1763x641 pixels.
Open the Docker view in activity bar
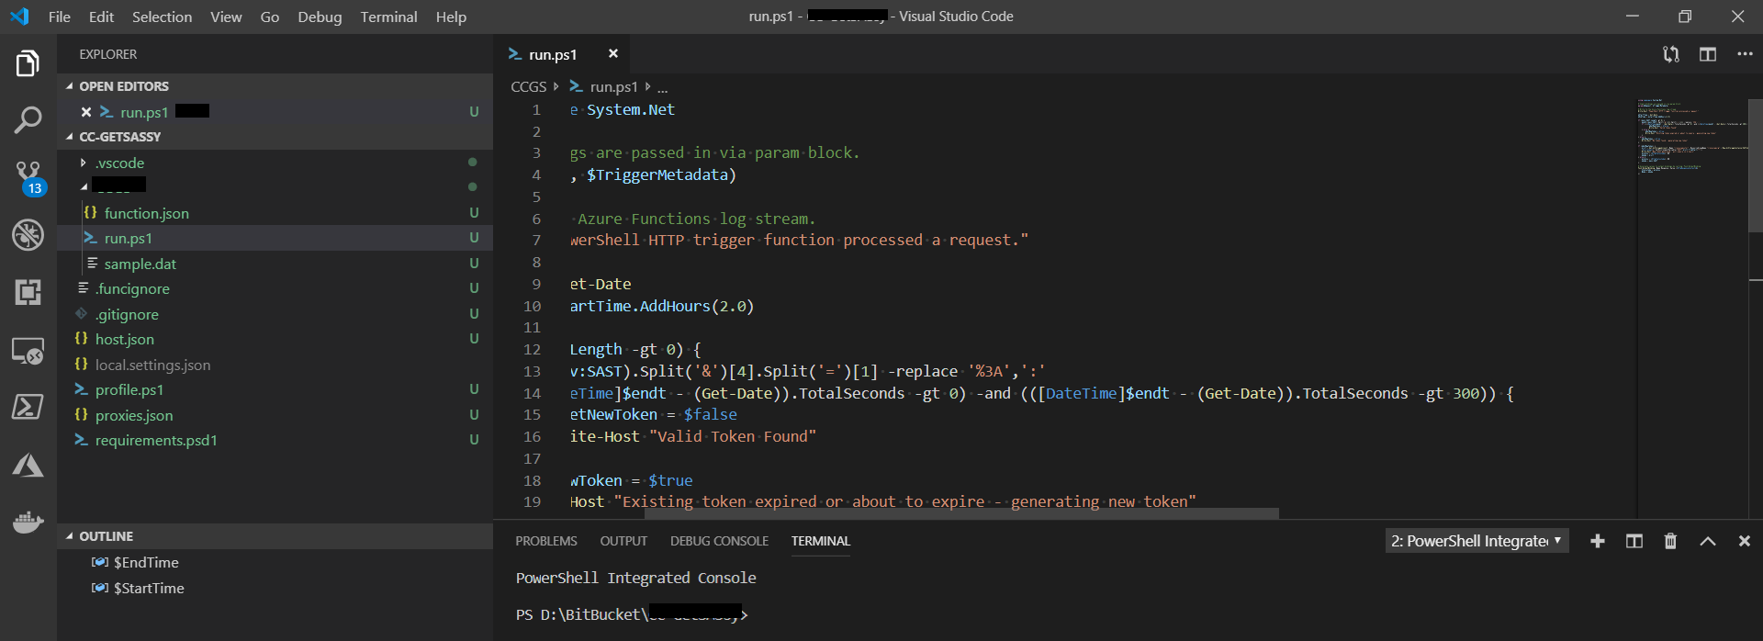(28, 522)
